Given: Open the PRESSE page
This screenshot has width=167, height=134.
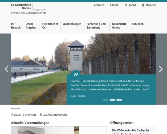Looking at the screenshot, I should point(114,5).
